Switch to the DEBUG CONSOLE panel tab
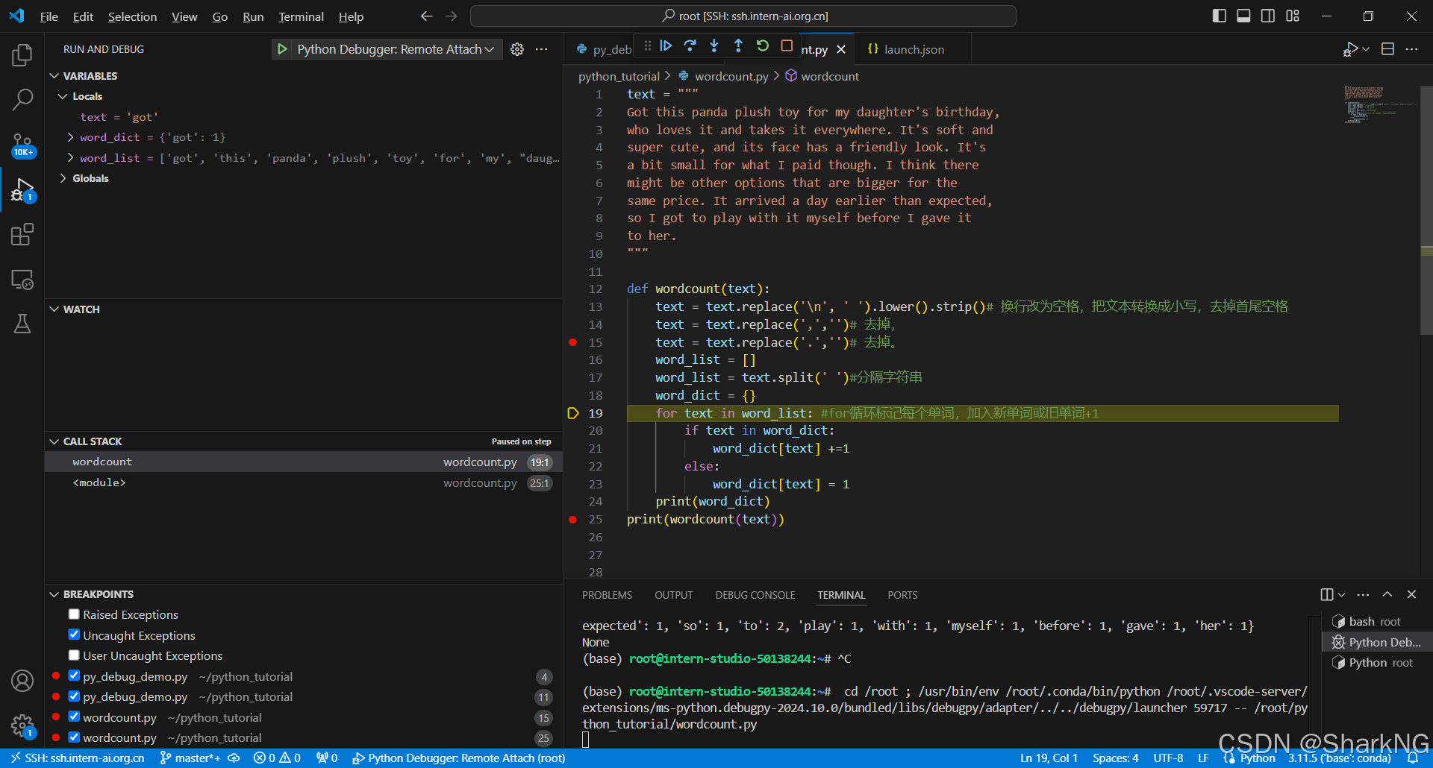 (755, 595)
